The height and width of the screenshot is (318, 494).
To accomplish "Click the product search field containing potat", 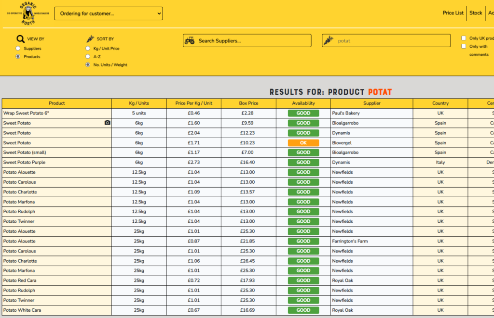I will click(x=386, y=40).
